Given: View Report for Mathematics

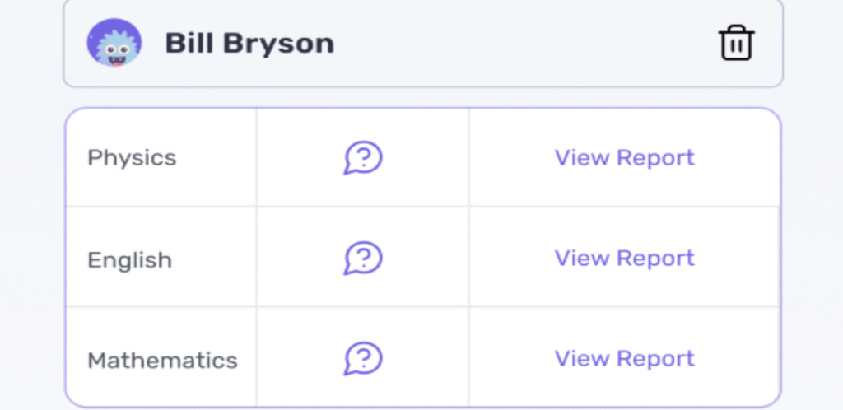Looking at the screenshot, I should click(x=624, y=359).
